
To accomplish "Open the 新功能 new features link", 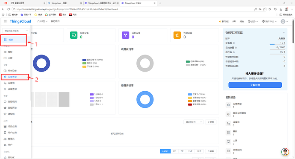I will pyautogui.click(x=224, y=22).
